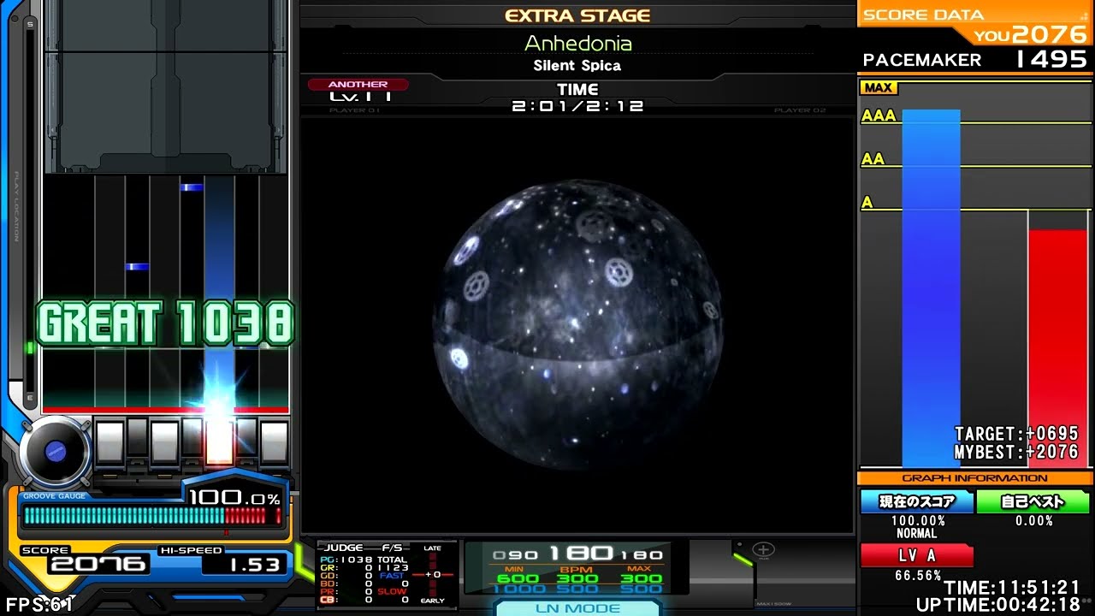Click the 現在のスコア graph label
This screenshot has height=616, width=1095.
[917, 501]
